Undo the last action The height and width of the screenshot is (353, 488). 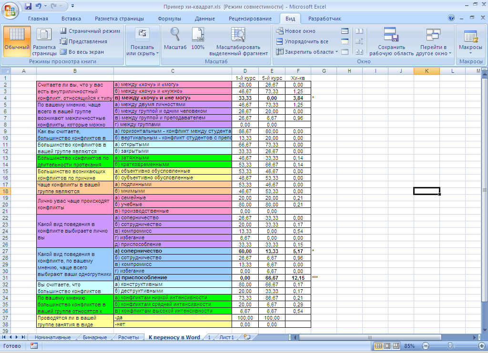pyautogui.click(x=38, y=6)
